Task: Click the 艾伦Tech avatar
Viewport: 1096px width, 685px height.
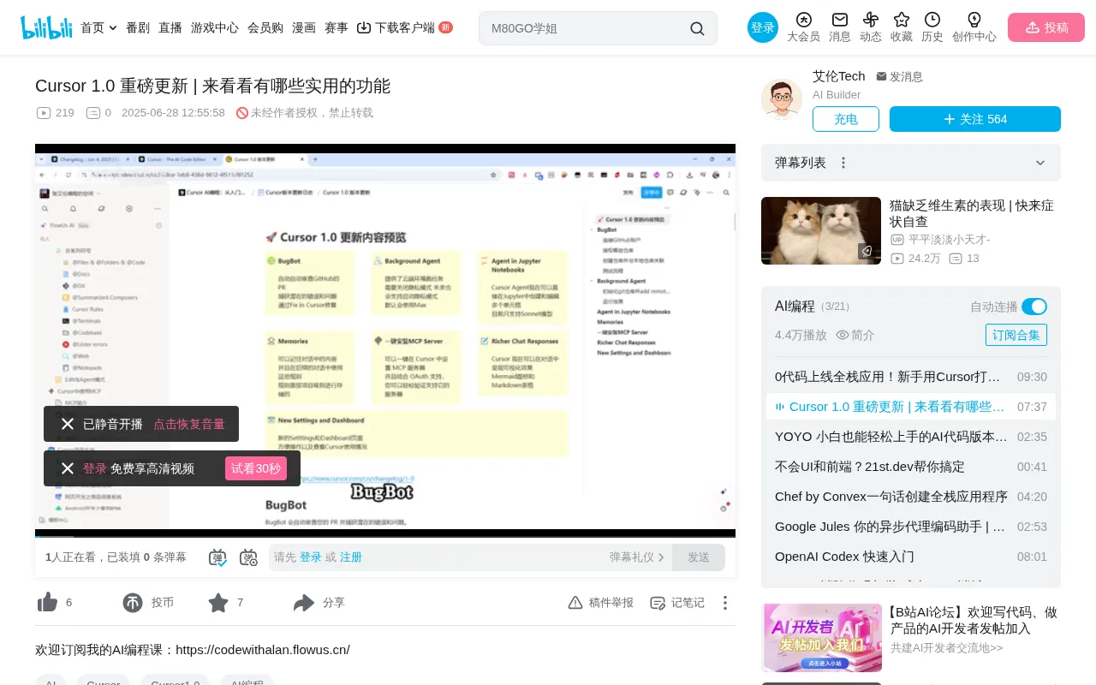Action: (x=782, y=99)
